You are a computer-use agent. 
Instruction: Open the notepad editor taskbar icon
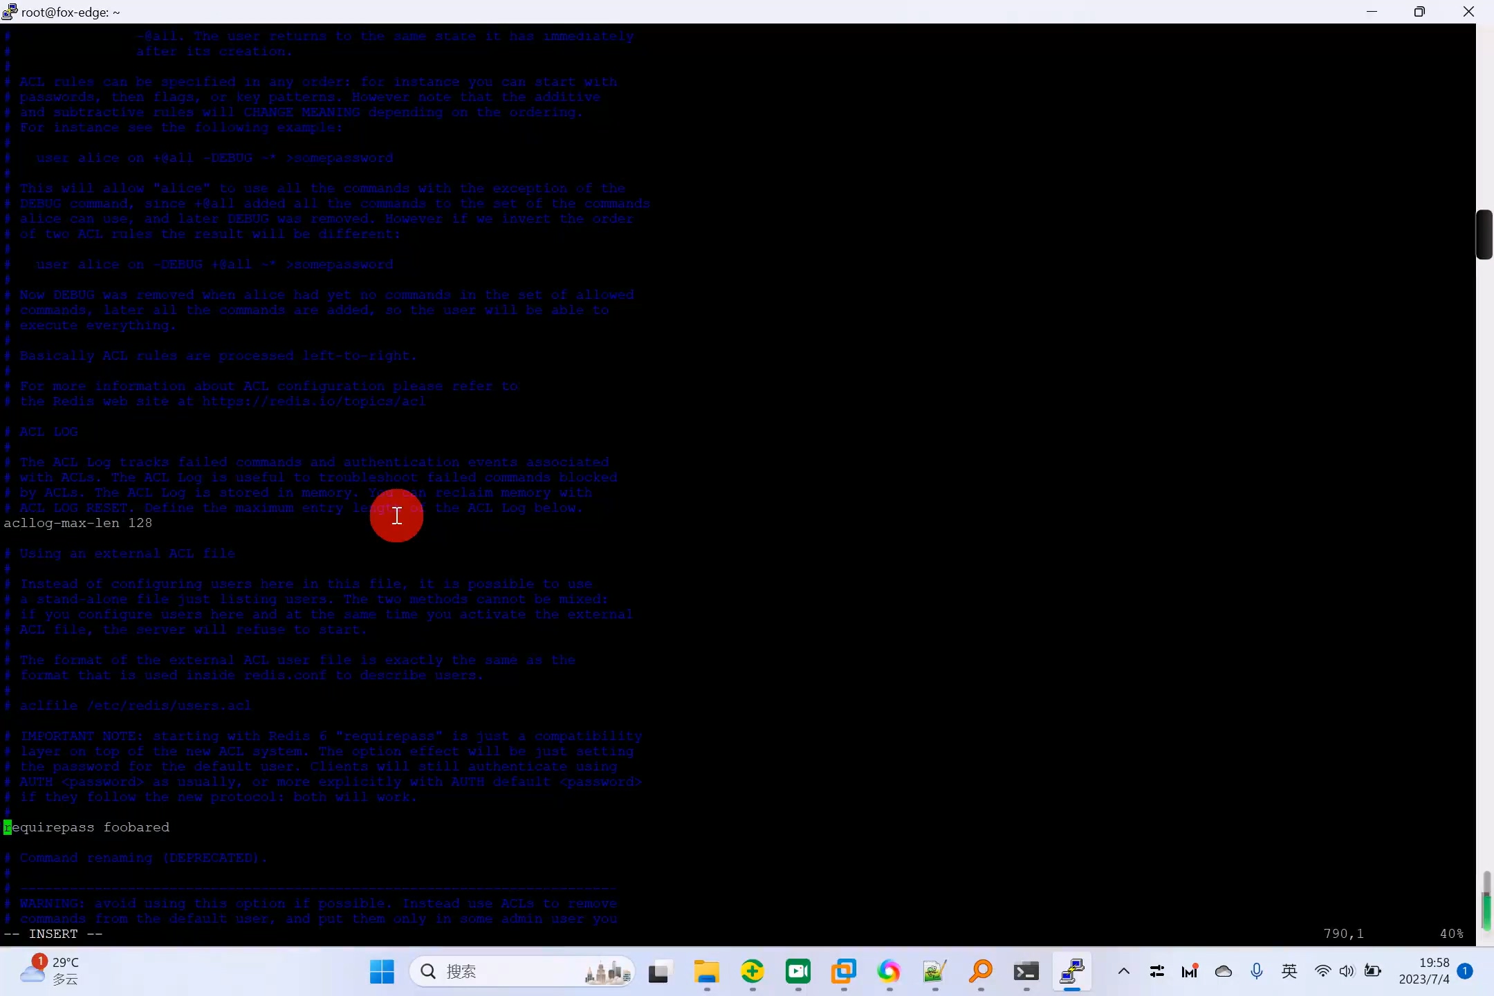click(934, 972)
